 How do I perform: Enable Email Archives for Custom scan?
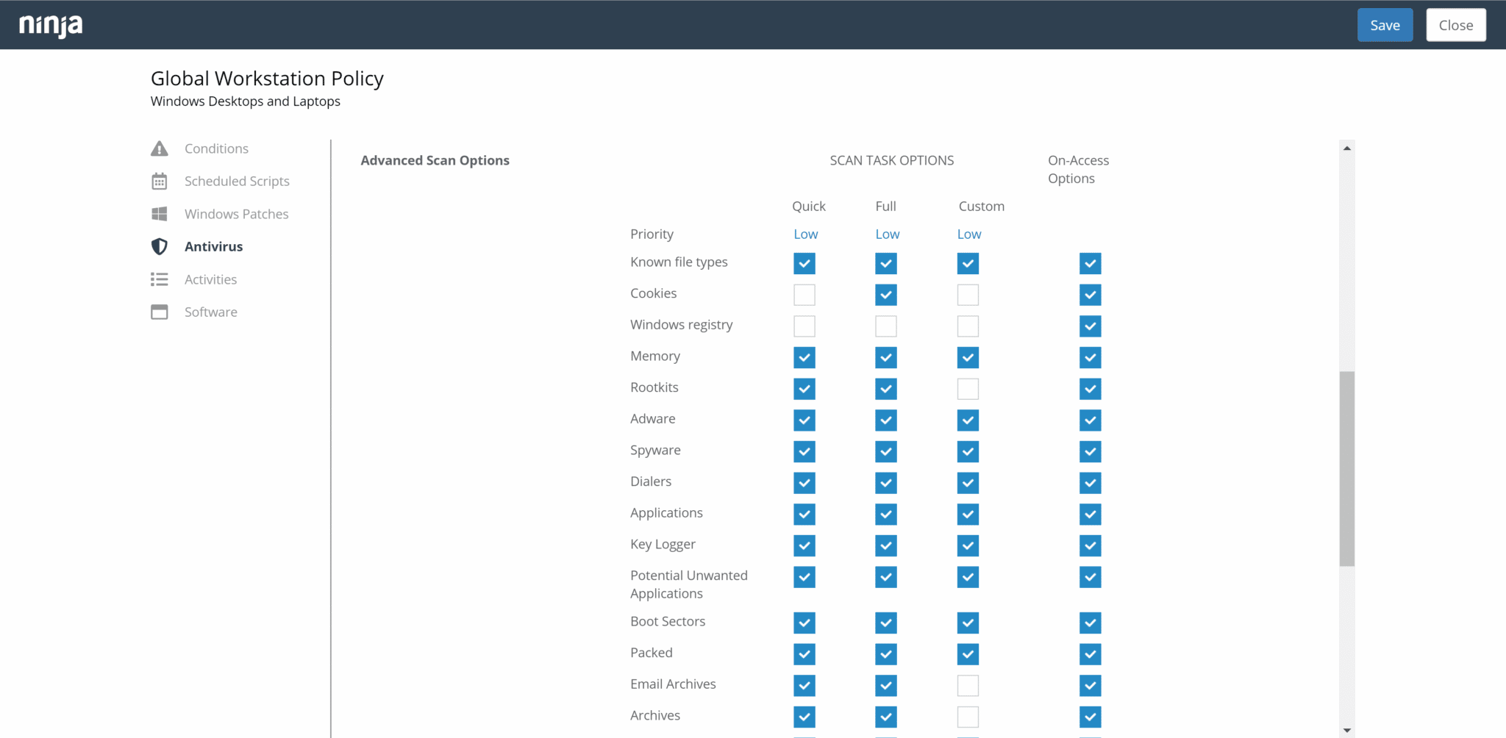point(968,685)
